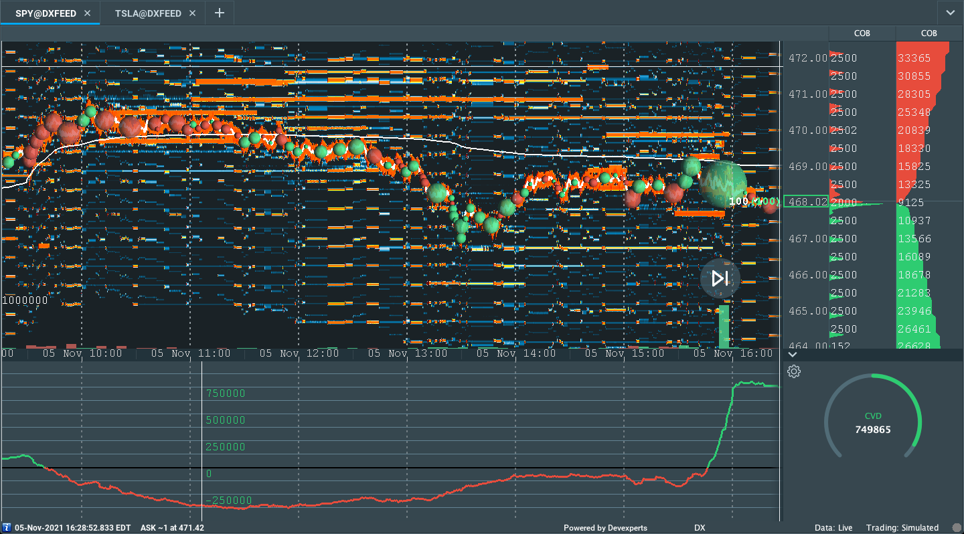
Task: Click the 465.00 price level label
Action: 808,311
